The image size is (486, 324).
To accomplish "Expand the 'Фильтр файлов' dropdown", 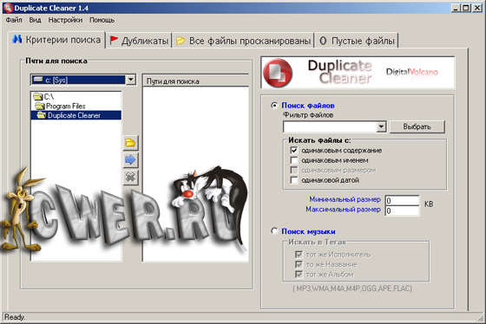I will pyautogui.click(x=381, y=126).
